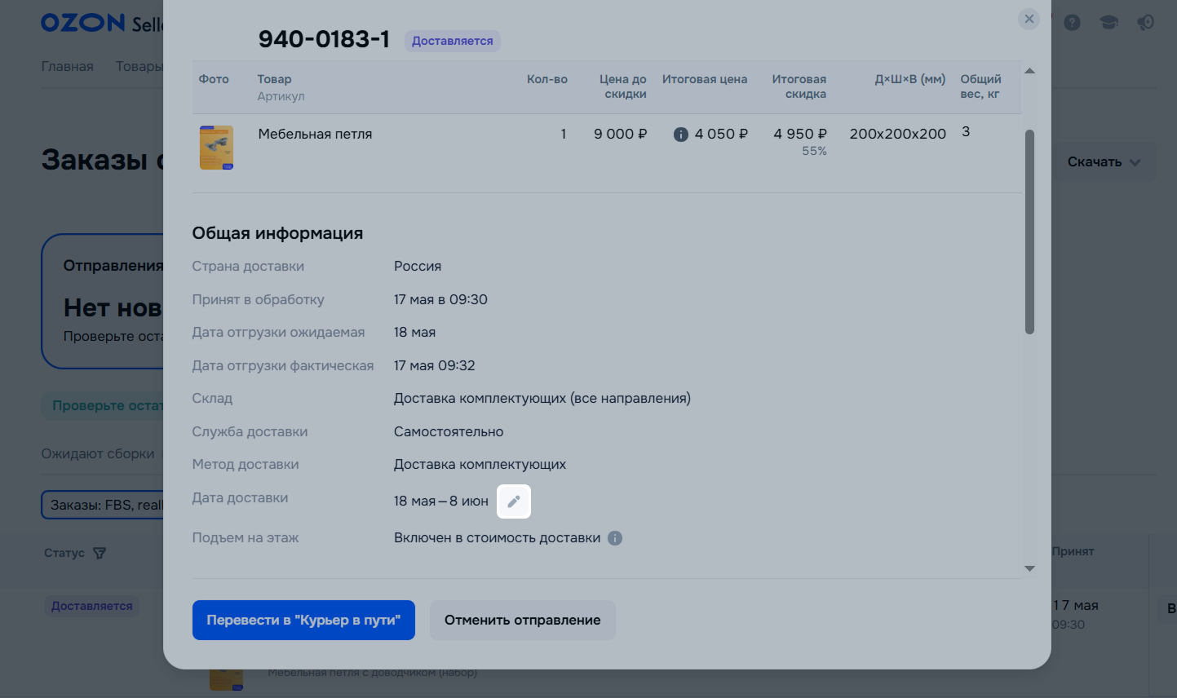Close the shipment details dialog
Screen dimensions: 1177x698
(1029, 19)
